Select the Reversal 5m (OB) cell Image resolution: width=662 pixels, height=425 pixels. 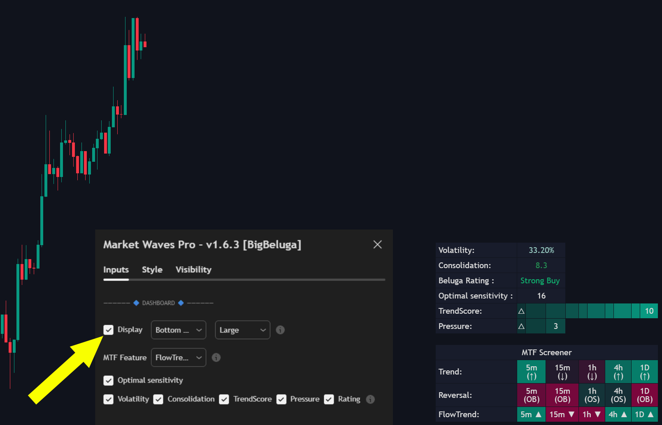pos(532,395)
